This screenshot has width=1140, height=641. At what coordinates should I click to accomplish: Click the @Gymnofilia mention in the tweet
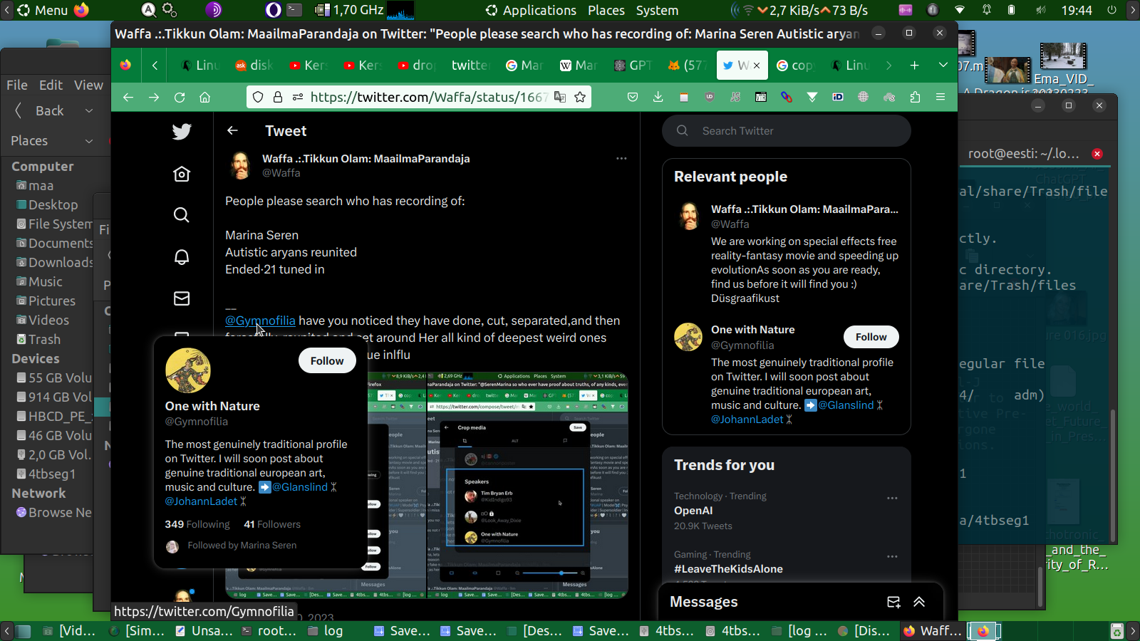(260, 320)
